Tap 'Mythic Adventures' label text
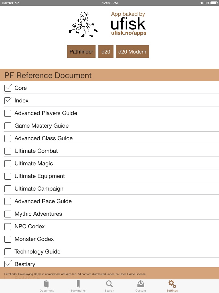 coord(38,214)
